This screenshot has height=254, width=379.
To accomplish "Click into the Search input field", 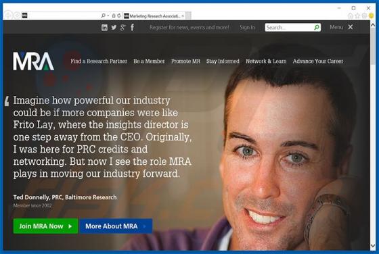I will (x=290, y=28).
